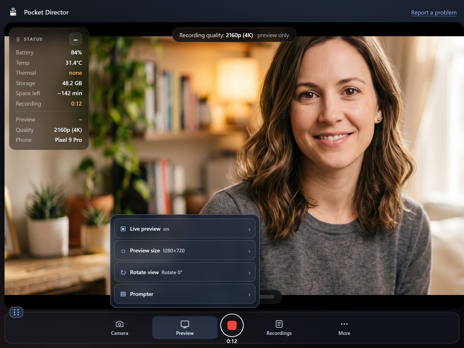The image size is (464, 348).
Task: Open the Report a problem link
Action: click(x=434, y=12)
